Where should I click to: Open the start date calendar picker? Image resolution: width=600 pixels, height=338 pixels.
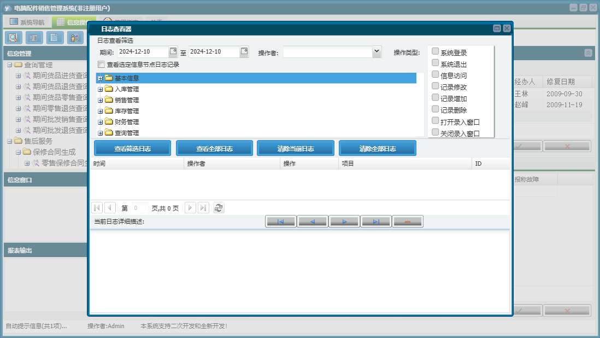coord(173,51)
